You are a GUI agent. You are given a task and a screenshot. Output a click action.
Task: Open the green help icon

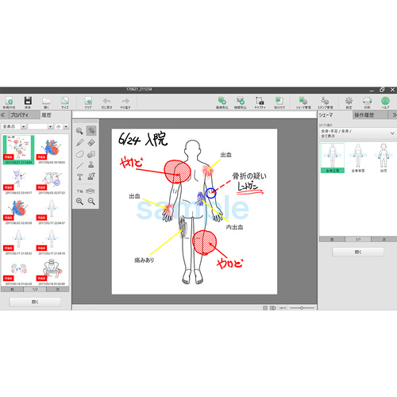point(385,102)
